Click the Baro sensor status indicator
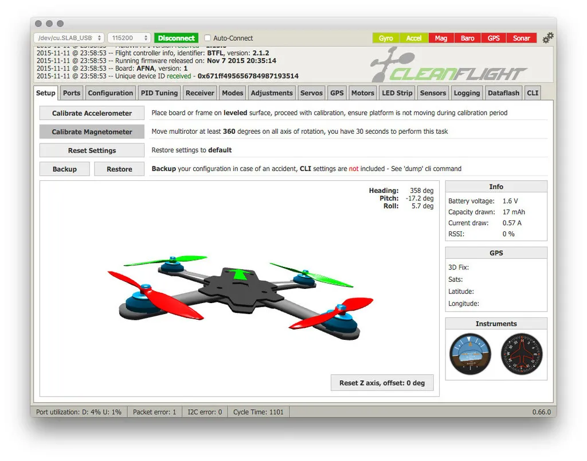The width and height of the screenshot is (587, 461). click(467, 38)
